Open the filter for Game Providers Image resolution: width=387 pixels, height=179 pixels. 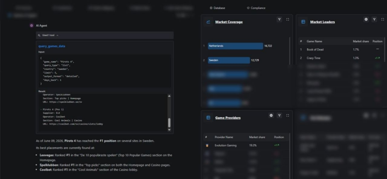279,116
